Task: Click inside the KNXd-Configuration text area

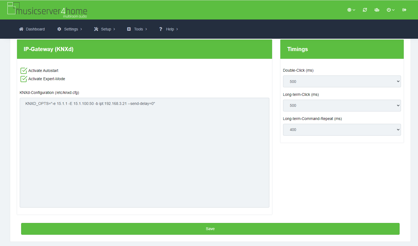Action: (145, 153)
